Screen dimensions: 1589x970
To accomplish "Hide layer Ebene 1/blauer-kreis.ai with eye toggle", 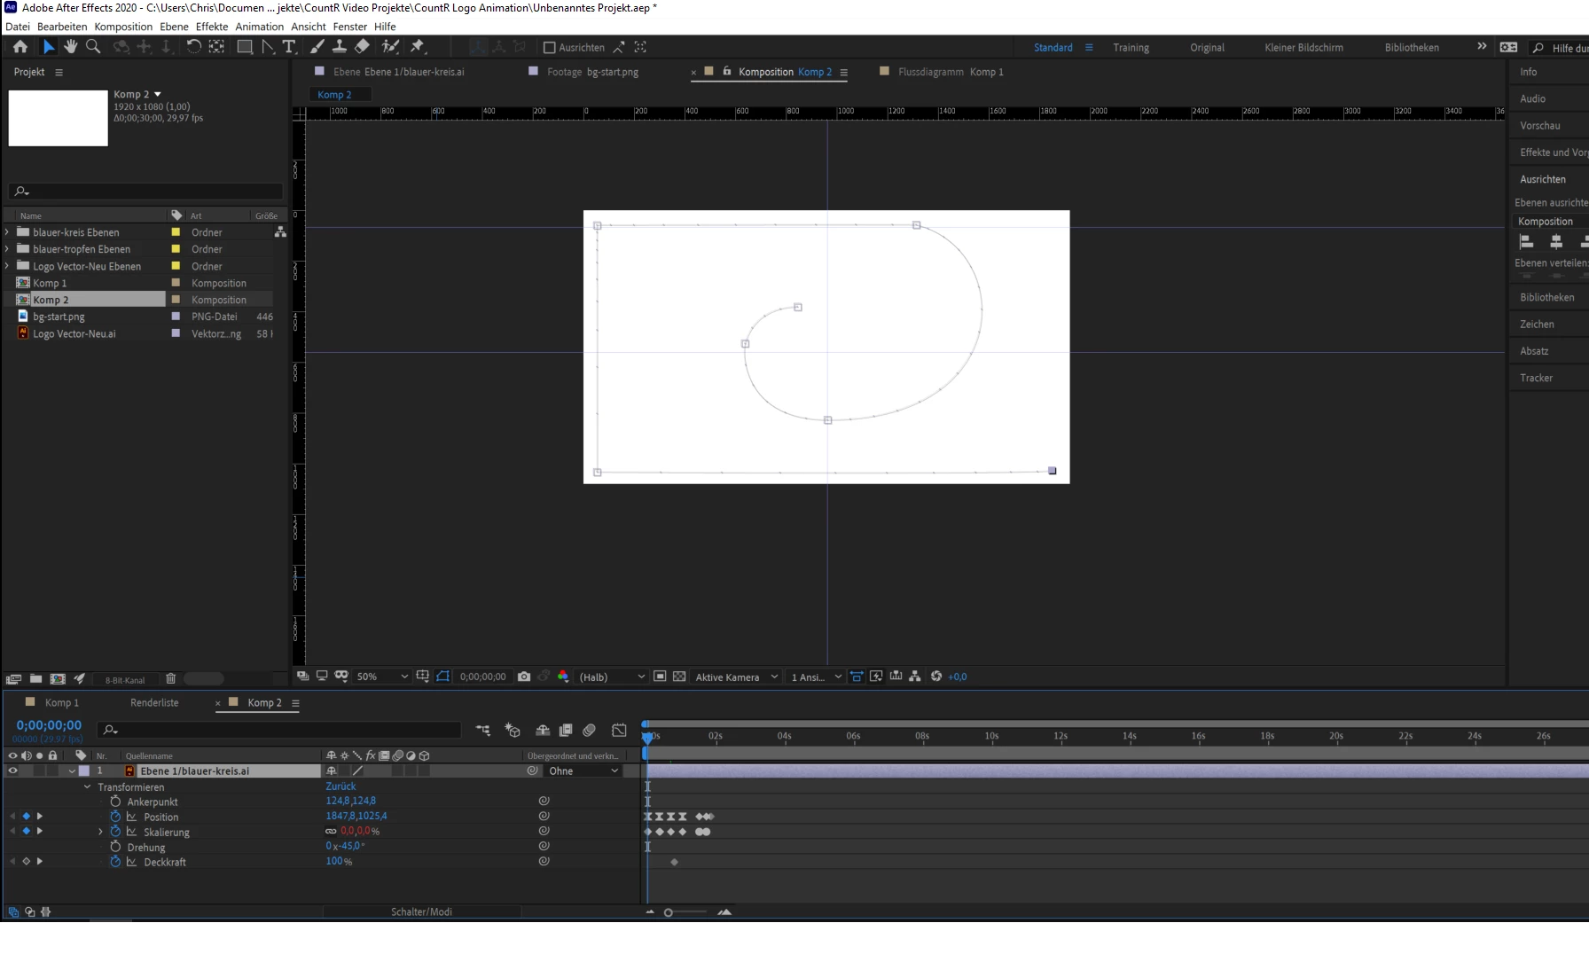I will [x=12, y=771].
